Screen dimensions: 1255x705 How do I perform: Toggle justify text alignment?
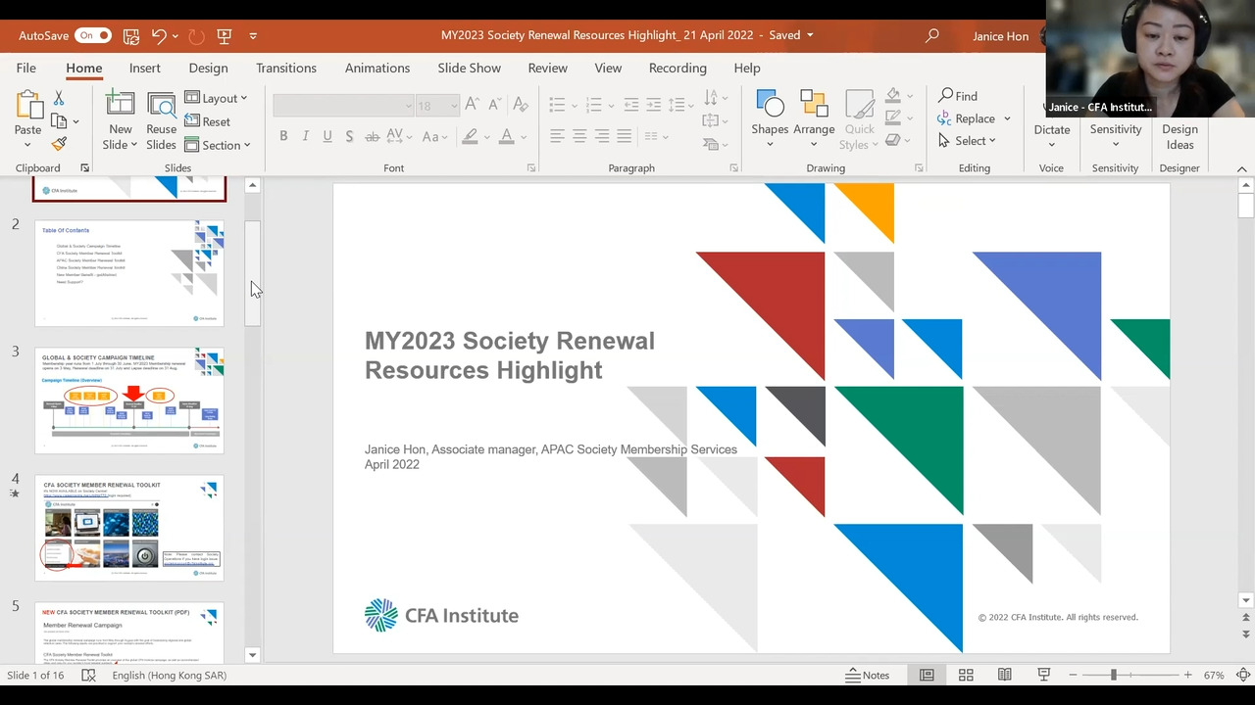(x=624, y=136)
